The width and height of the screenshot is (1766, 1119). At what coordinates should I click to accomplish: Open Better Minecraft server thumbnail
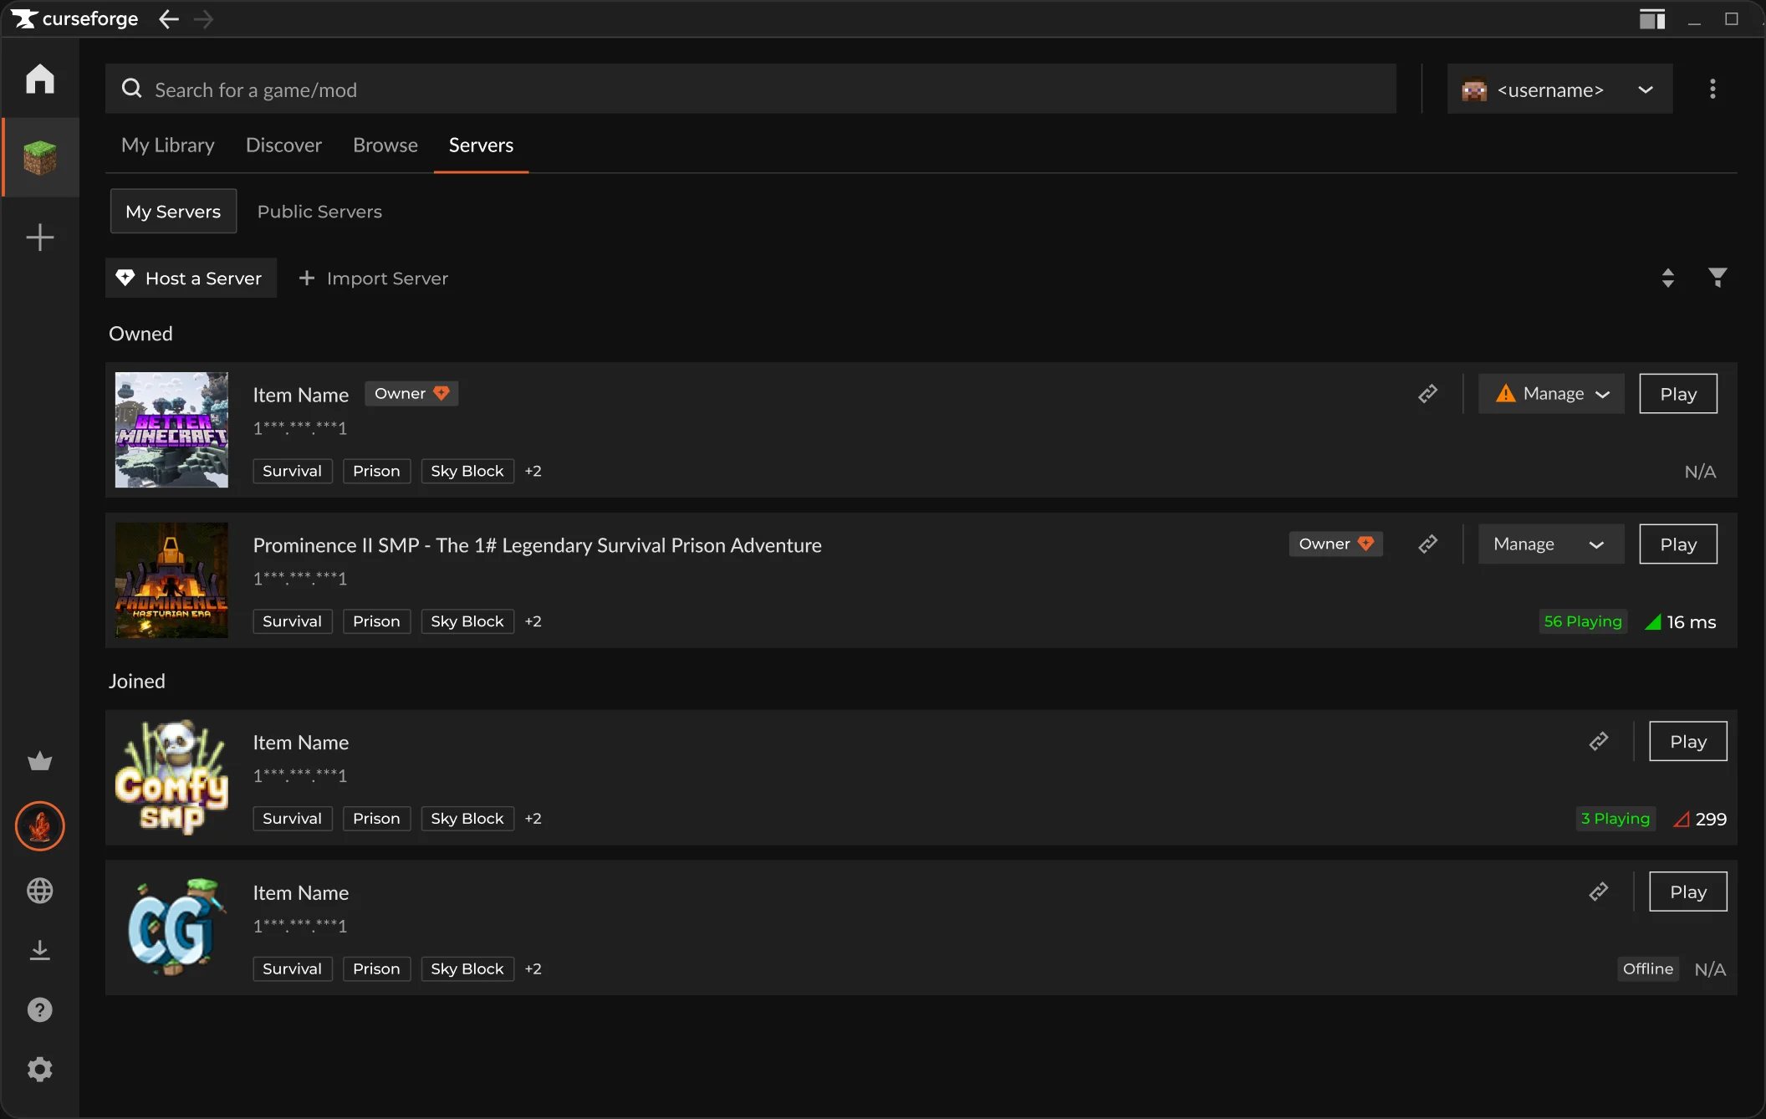pyautogui.click(x=171, y=430)
